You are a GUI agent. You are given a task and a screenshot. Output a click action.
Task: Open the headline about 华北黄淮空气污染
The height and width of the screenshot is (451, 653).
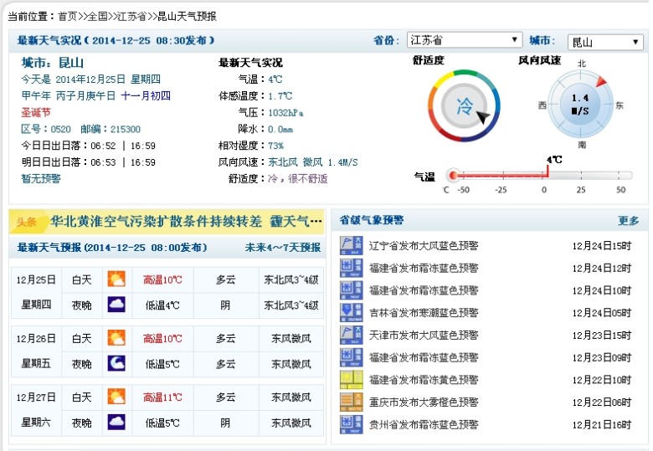186,222
